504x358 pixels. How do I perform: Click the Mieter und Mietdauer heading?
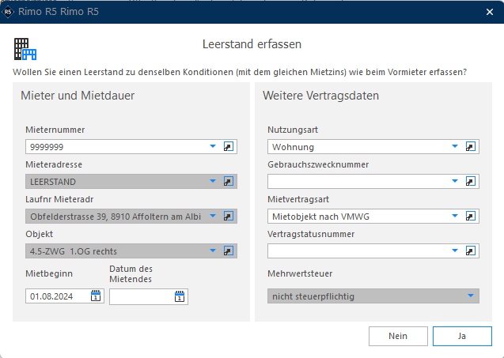point(78,96)
